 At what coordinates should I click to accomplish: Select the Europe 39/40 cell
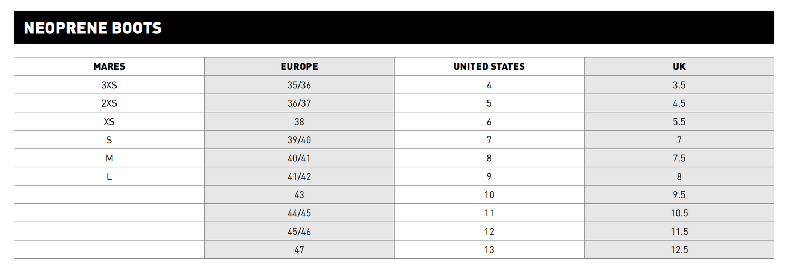(x=299, y=140)
